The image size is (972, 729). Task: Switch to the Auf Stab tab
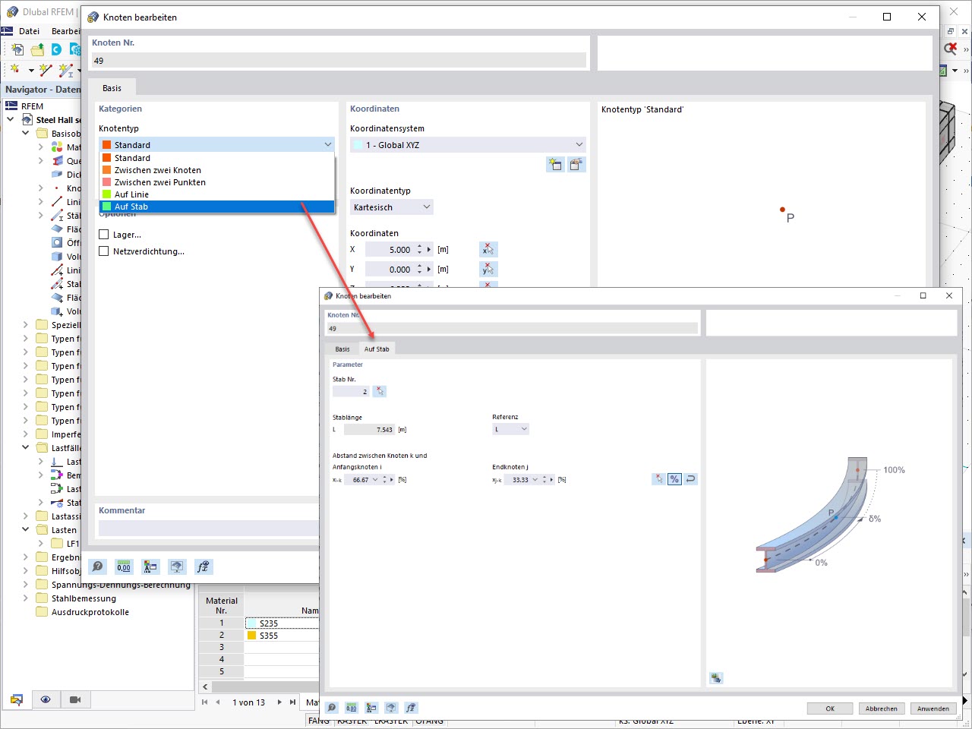(x=377, y=349)
